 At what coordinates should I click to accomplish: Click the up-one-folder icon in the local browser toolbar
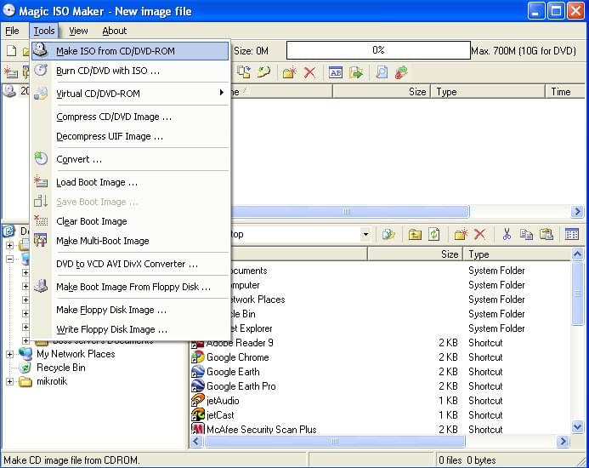pos(415,234)
